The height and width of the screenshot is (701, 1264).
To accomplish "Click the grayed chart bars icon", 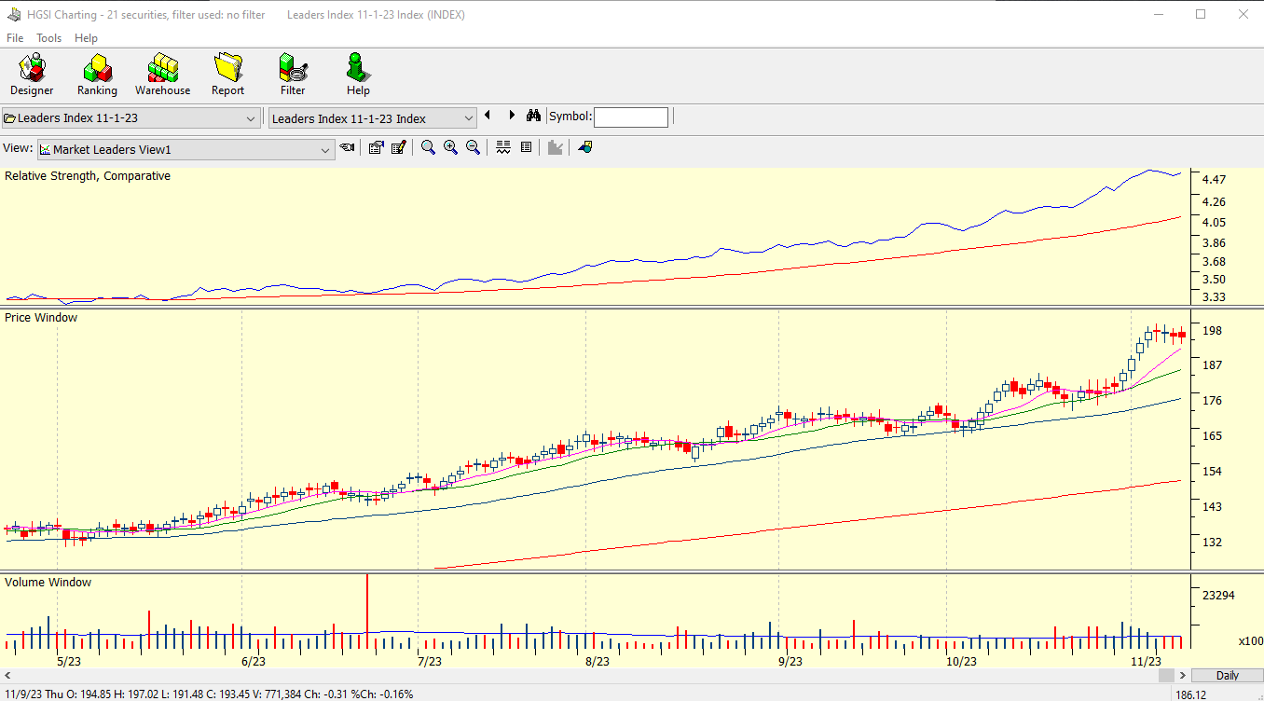I will click(555, 147).
